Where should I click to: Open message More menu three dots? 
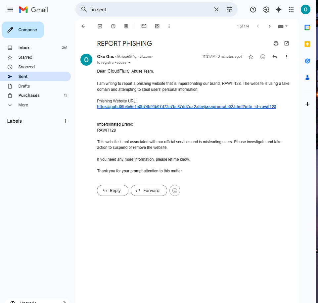[x=286, y=57]
